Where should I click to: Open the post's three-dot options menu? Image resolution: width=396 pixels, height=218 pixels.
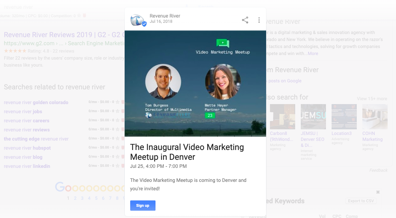[259, 20]
